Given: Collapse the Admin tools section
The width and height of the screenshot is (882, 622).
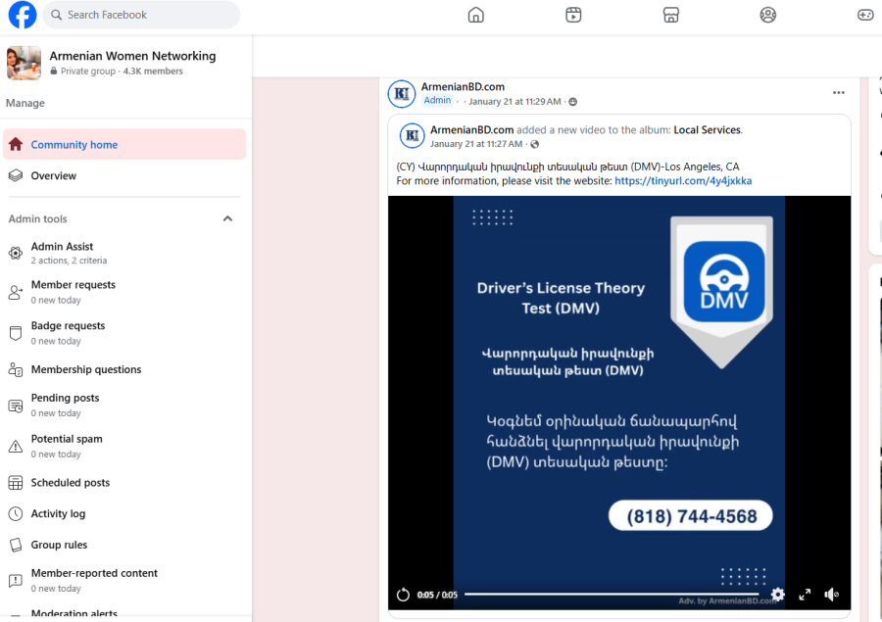Looking at the screenshot, I should (x=227, y=219).
